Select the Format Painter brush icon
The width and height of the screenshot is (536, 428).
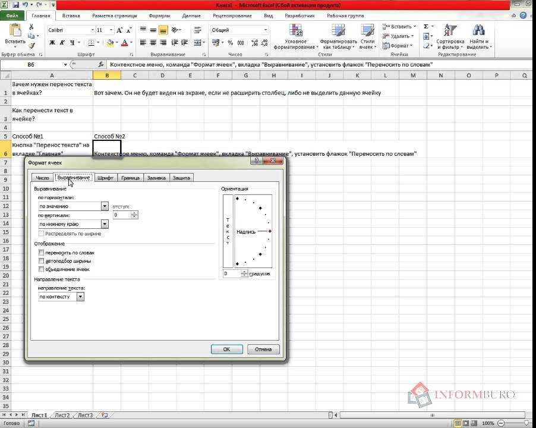[x=31, y=45]
